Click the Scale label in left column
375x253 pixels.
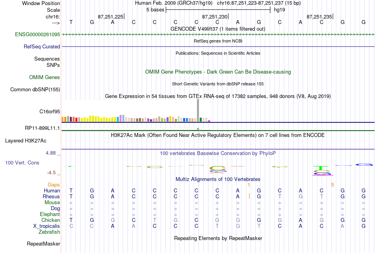53,10
